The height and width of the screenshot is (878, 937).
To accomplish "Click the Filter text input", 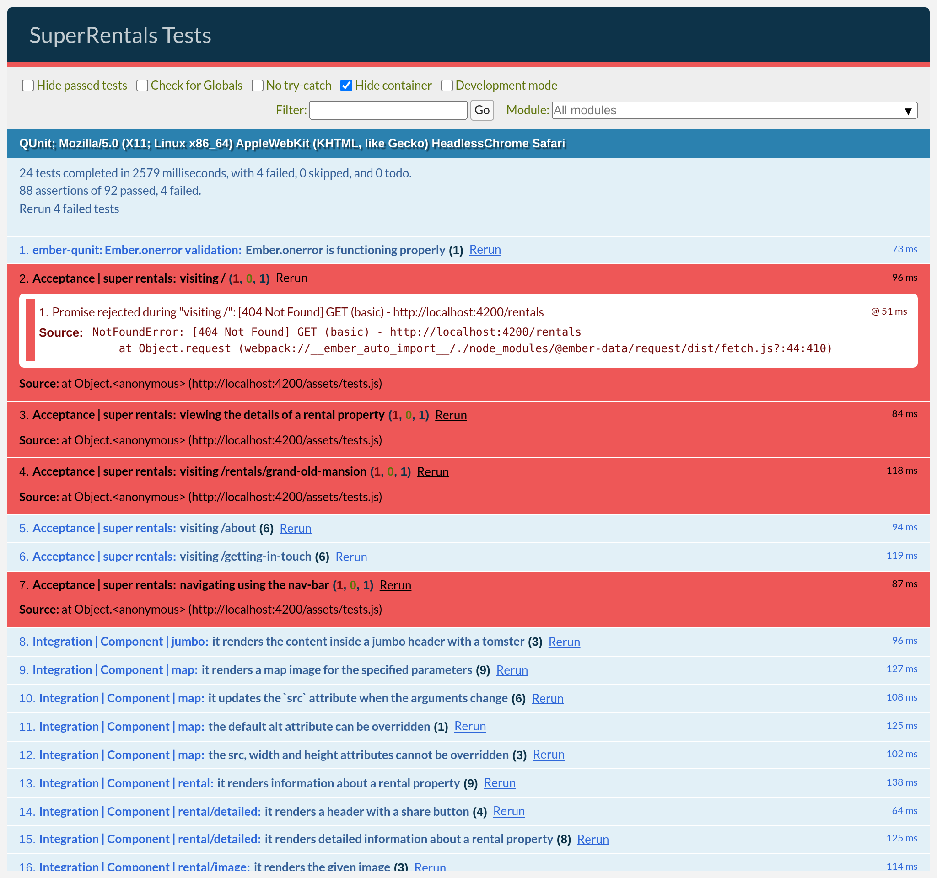I will (x=388, y=110).
